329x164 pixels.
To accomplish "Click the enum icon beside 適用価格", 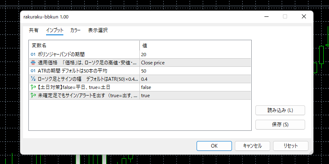I will pos(33,63).
